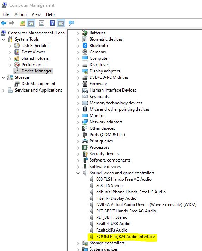Image resolution: width=202 pixels, height=251 pixels.
Task: Collapse the Sound, video and game controllers node
Action: (x=78, y=173)
